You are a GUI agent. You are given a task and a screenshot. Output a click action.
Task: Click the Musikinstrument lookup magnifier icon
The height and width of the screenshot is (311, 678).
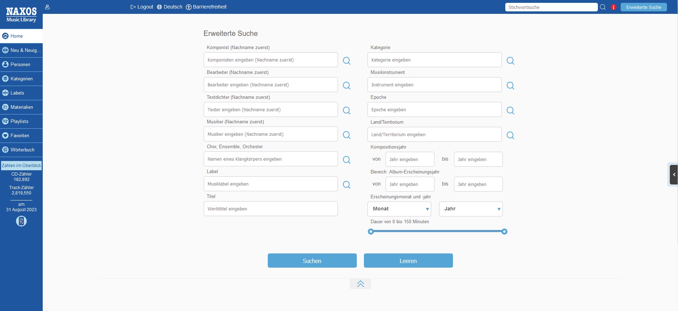point(510,86)
